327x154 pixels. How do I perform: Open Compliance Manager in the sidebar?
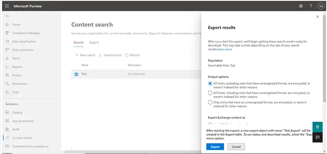(23, 33)
